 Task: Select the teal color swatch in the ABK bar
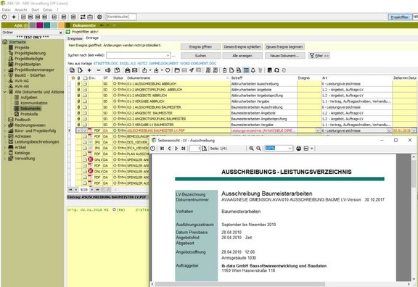pos(47,25)
